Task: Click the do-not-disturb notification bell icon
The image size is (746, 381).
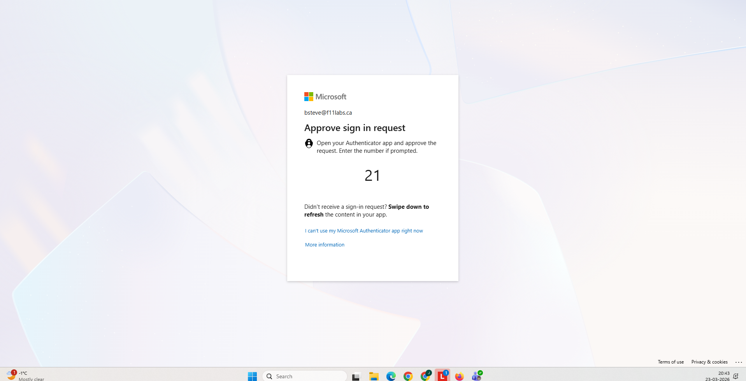Action: (x=735, y=376)
